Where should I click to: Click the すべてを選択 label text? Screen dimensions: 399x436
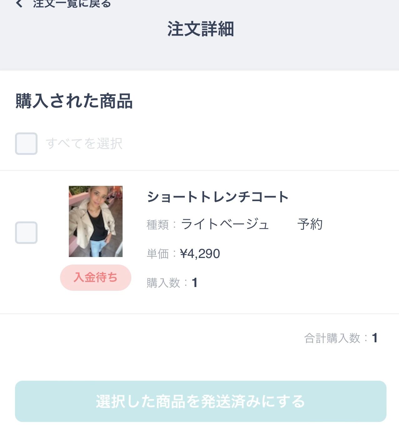click(x=84, y=144)
